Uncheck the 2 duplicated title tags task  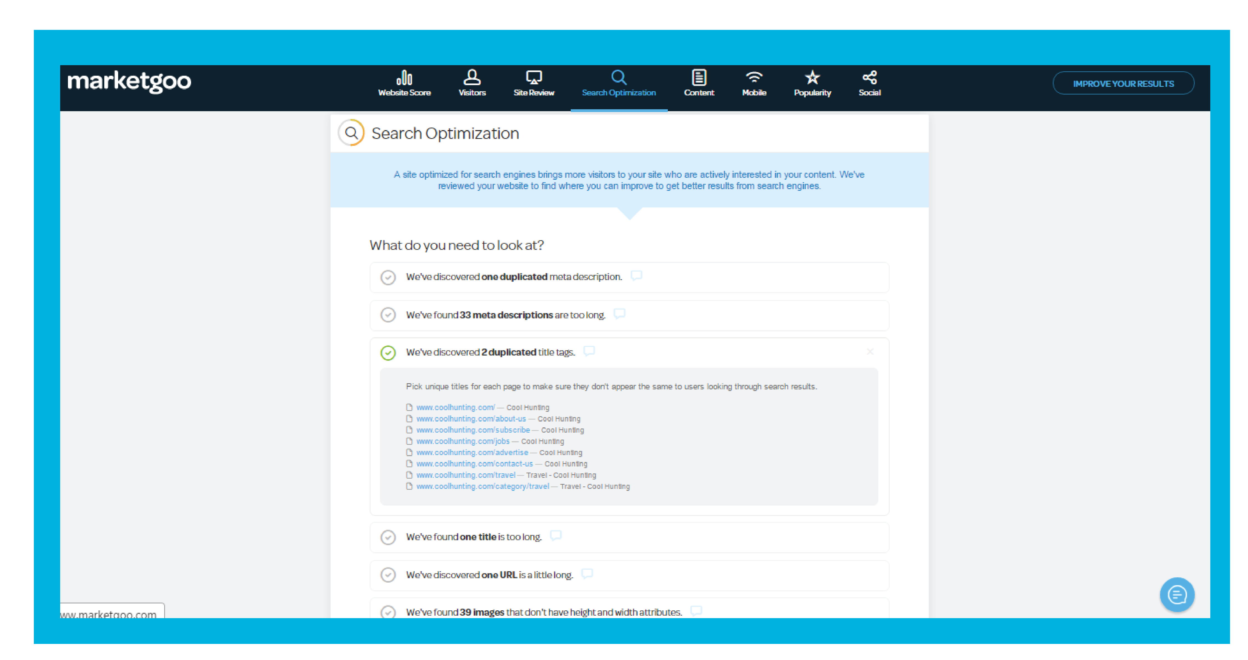pos(388,353)
